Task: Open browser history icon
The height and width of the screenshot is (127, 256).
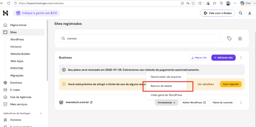Action: (x=221, y=3)
